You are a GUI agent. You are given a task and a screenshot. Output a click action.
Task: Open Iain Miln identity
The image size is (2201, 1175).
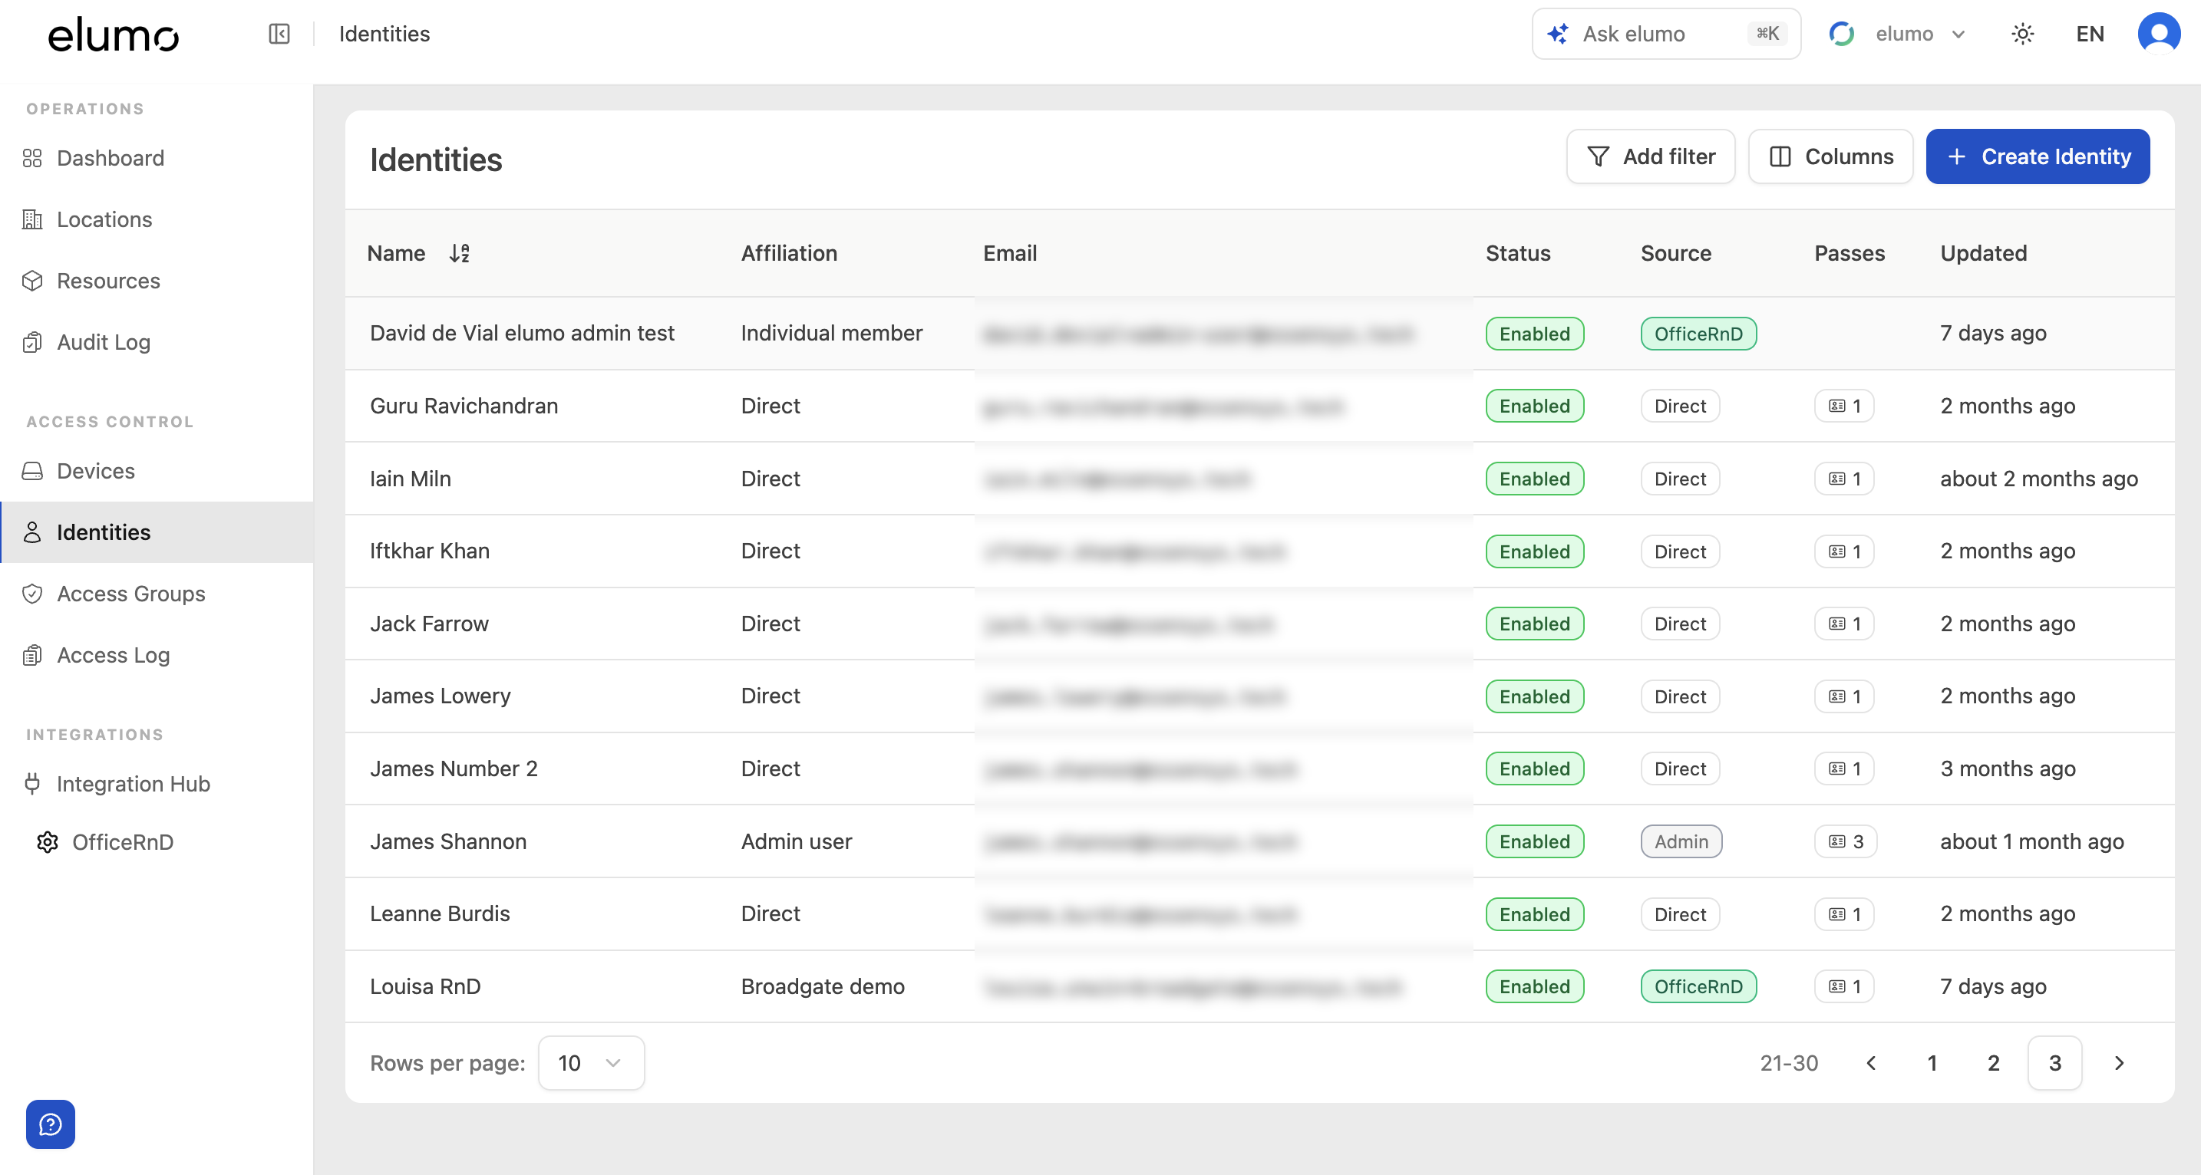1259,478
